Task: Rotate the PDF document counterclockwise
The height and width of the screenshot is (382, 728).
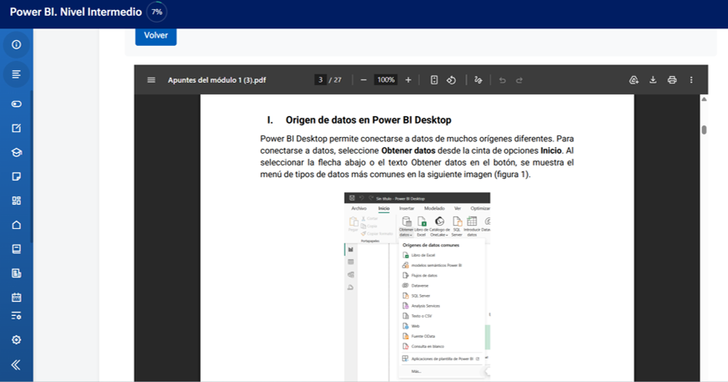Action: pos(451,80)
